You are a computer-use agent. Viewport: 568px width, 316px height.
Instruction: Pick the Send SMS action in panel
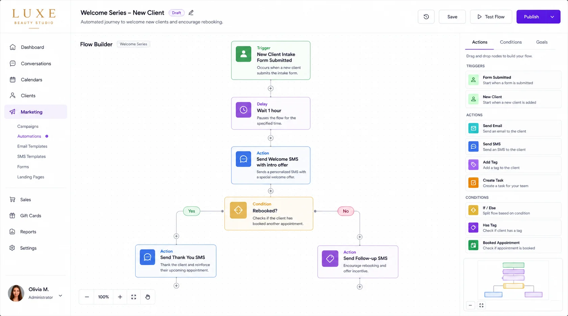point(513,147)
